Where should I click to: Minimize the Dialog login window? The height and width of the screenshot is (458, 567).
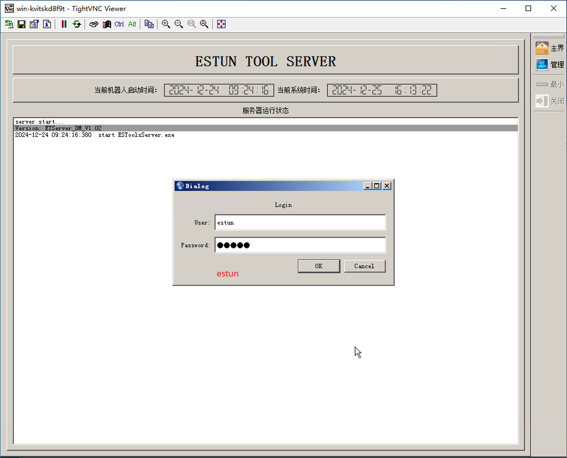(x=368, y=185)
